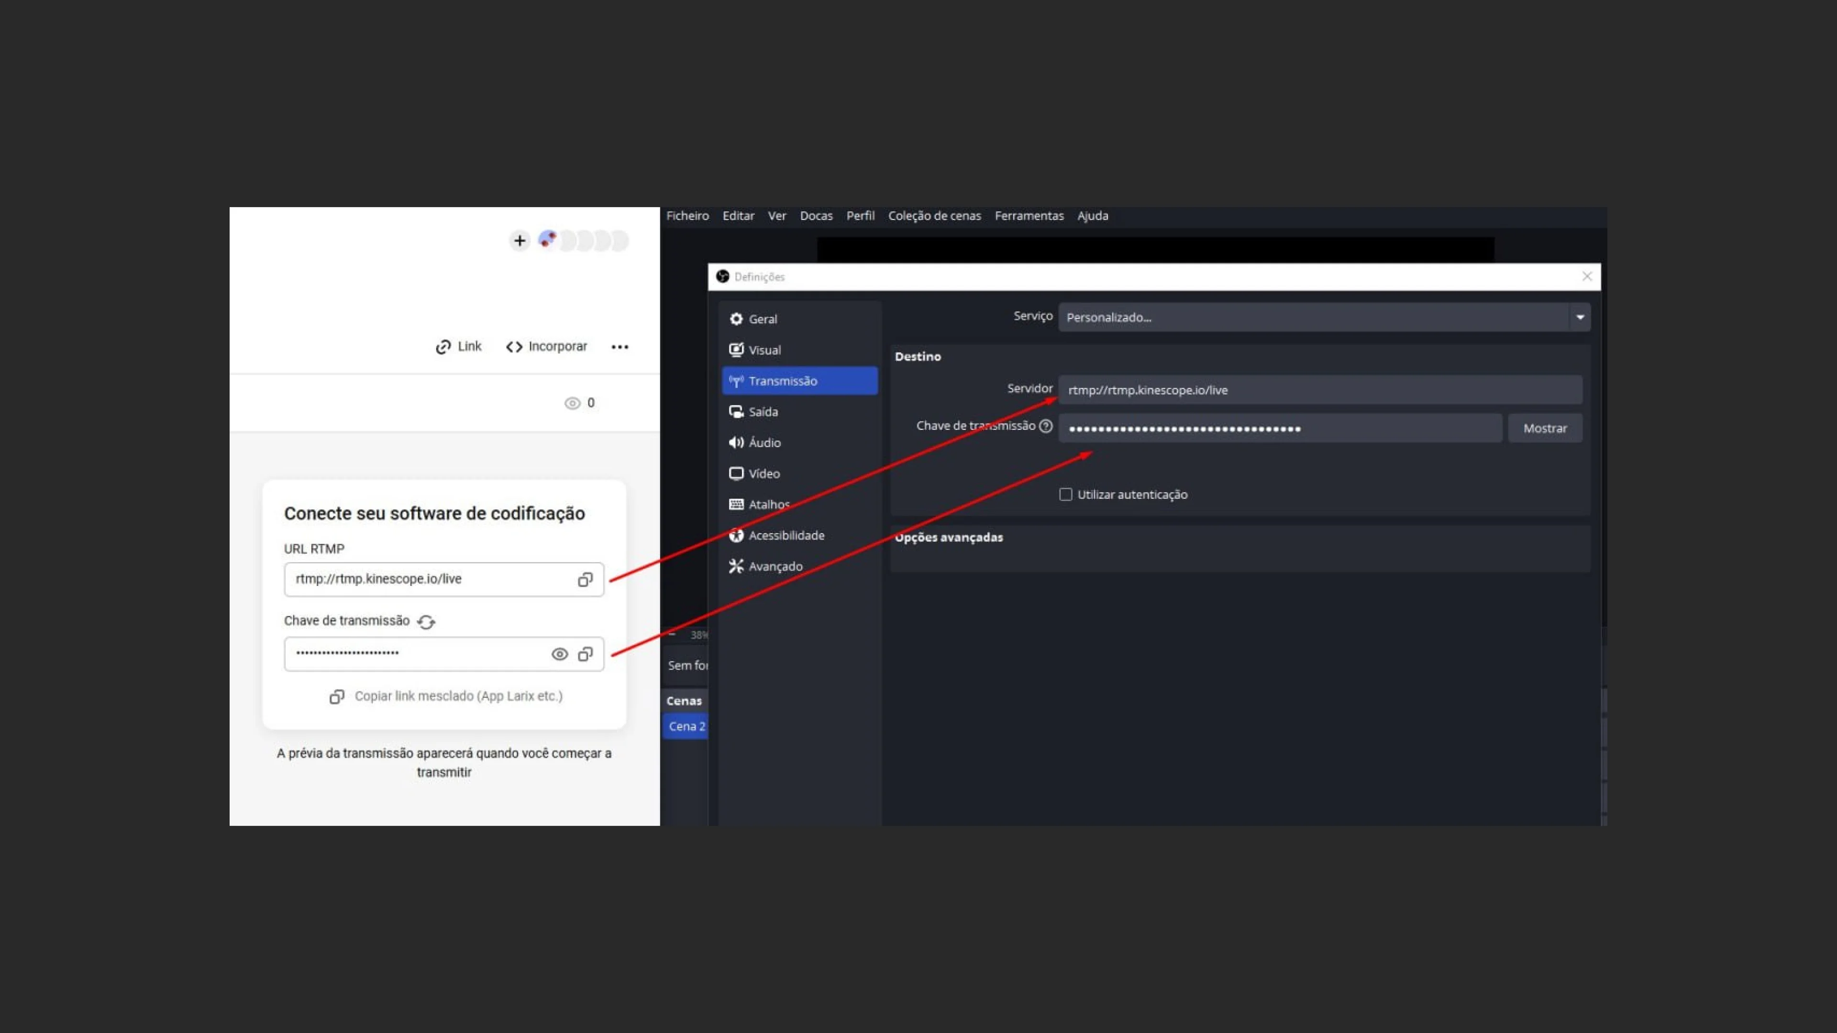Click the plus add icon
The height and width of the screenshot is (1033, 1837).
520,240
